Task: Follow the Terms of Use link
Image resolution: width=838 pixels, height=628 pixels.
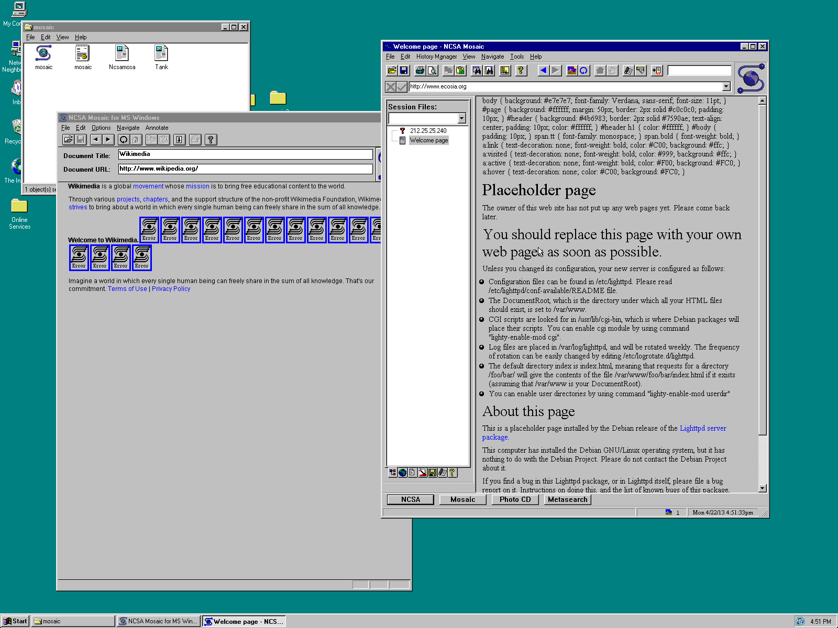Action: 127,289
